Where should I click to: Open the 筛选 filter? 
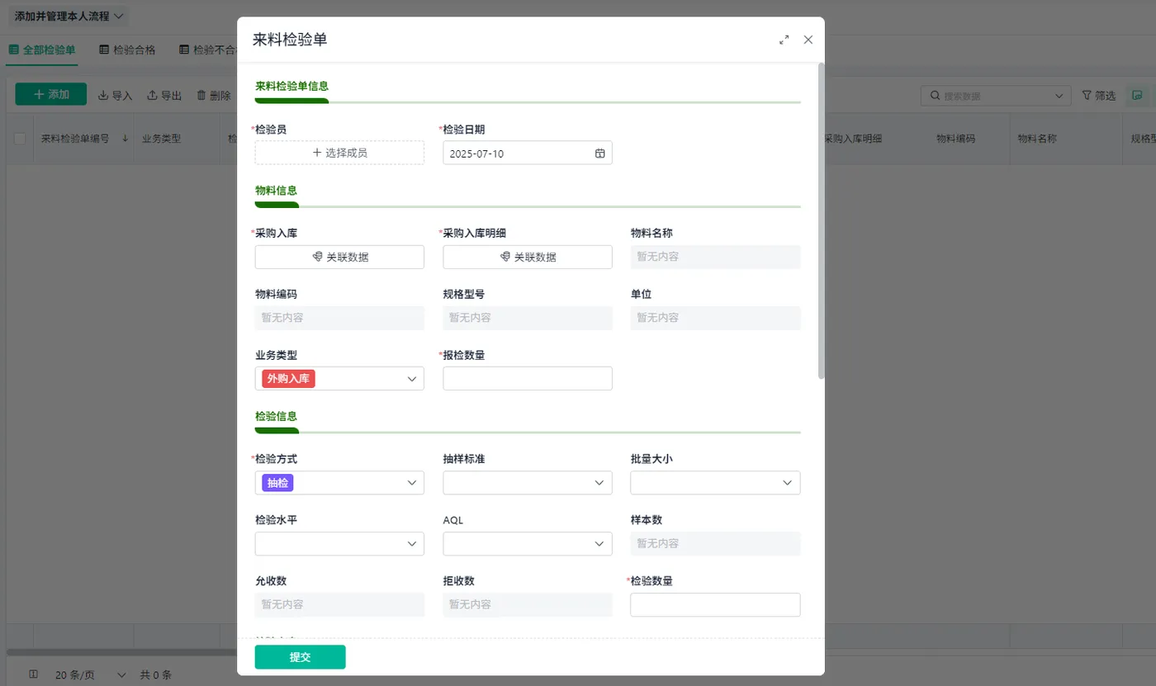1098,96
